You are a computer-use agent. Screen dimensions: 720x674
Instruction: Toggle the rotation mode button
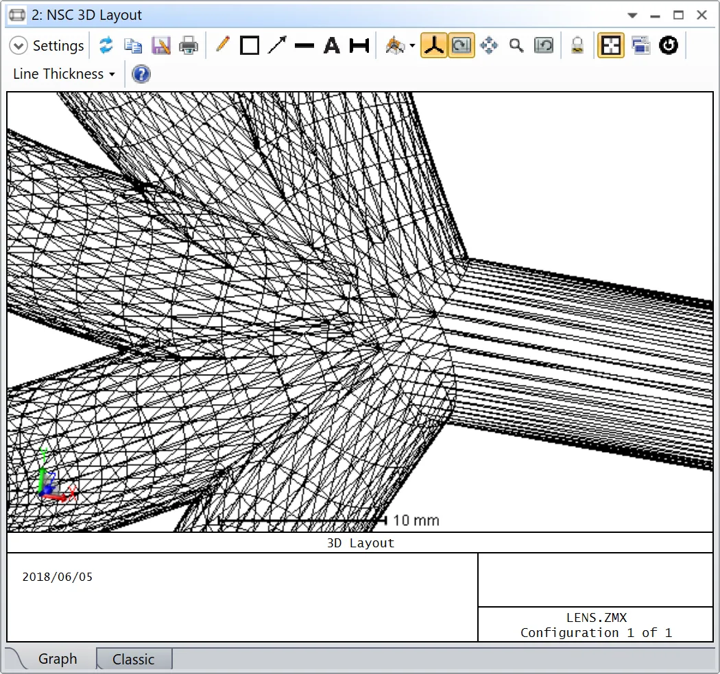coord(461,45)
